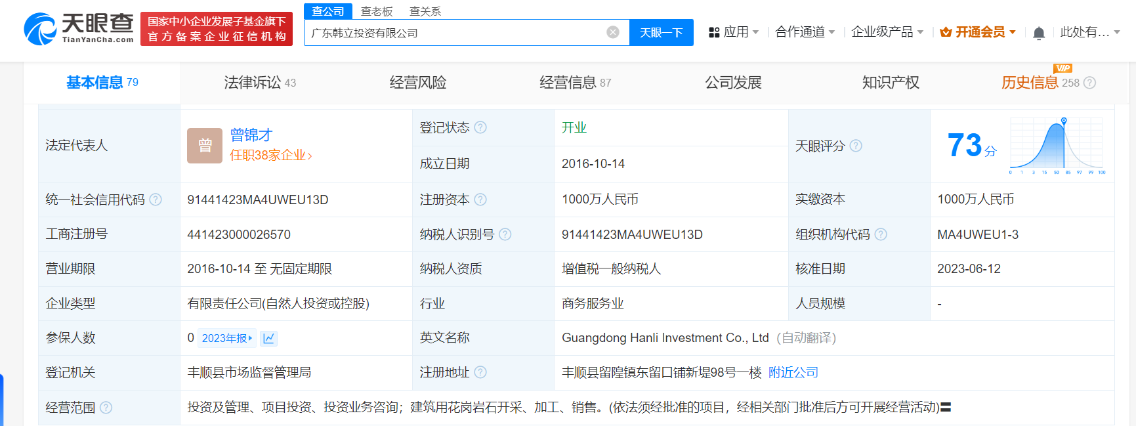Open the 经营风险 tab
1136x426 pixels.
pyautogui.click(x=418, y=83)
